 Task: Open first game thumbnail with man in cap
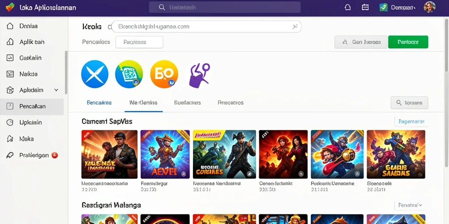(x=109, y=154)
